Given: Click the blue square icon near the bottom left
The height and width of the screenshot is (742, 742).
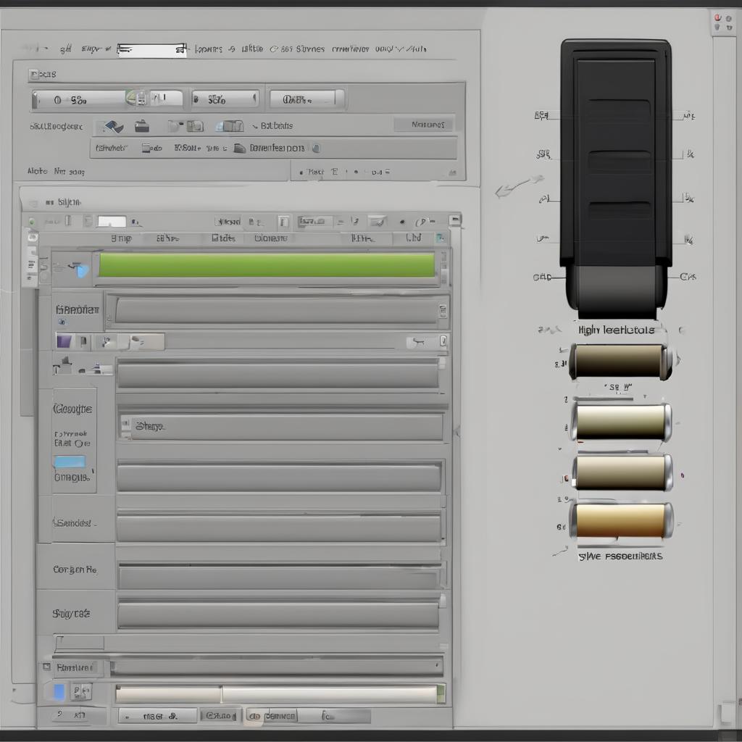Looking at the screenshot, I should tap(59, 691).
